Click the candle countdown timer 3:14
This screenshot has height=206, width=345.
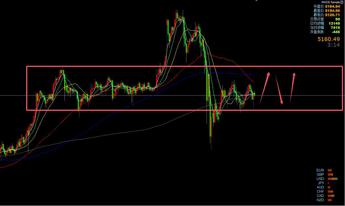coord(333,45)
